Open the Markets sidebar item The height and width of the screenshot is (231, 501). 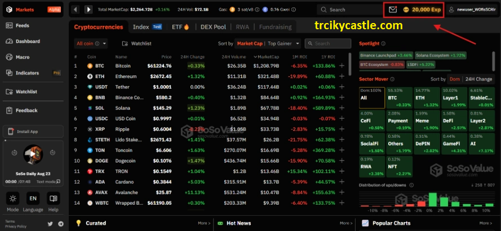coord(33,10)
